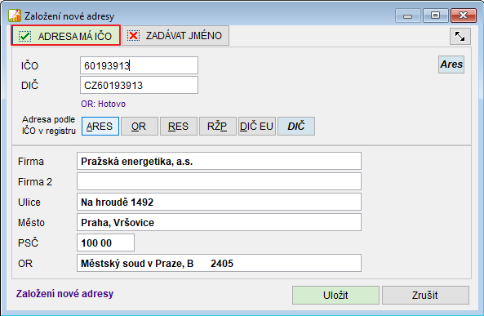This screenshot has width=484, height=316.
Task: Choose the RES registry button
Action: [179, 127]
